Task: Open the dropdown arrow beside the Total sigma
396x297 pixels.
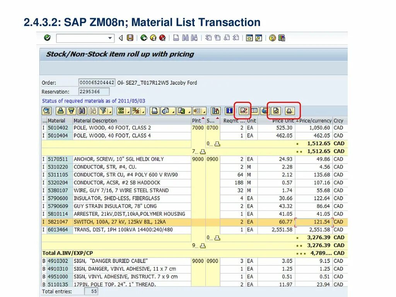Action: [128, 111]
